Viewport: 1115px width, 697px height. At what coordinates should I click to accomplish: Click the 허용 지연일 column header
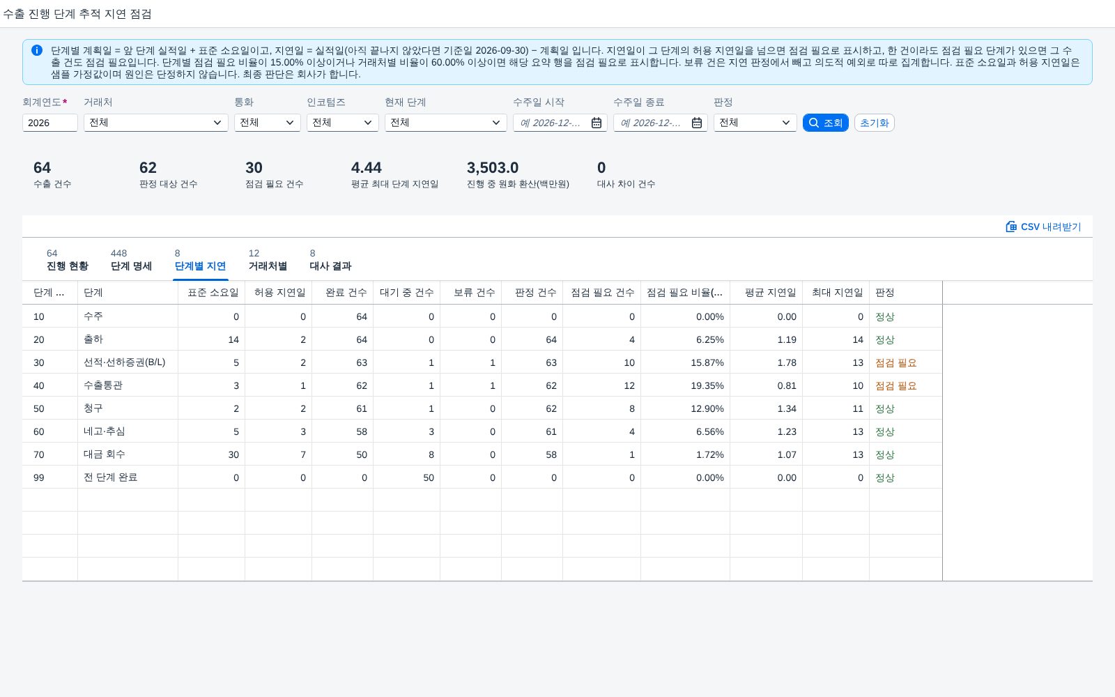pyautogui.click(x=279, y=293)
